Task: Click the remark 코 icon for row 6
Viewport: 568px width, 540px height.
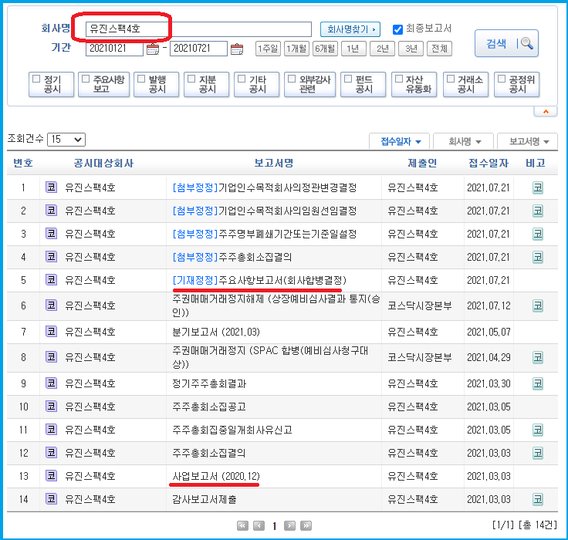Action: pyautogui.click(x=538, y=305)
